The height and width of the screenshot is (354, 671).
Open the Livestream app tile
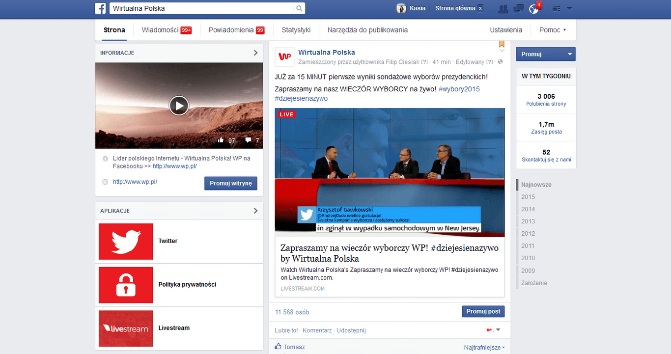126,328
